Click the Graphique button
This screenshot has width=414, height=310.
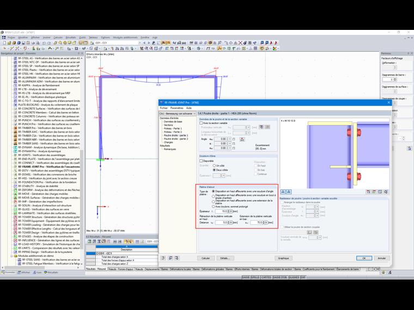(283, 258)
